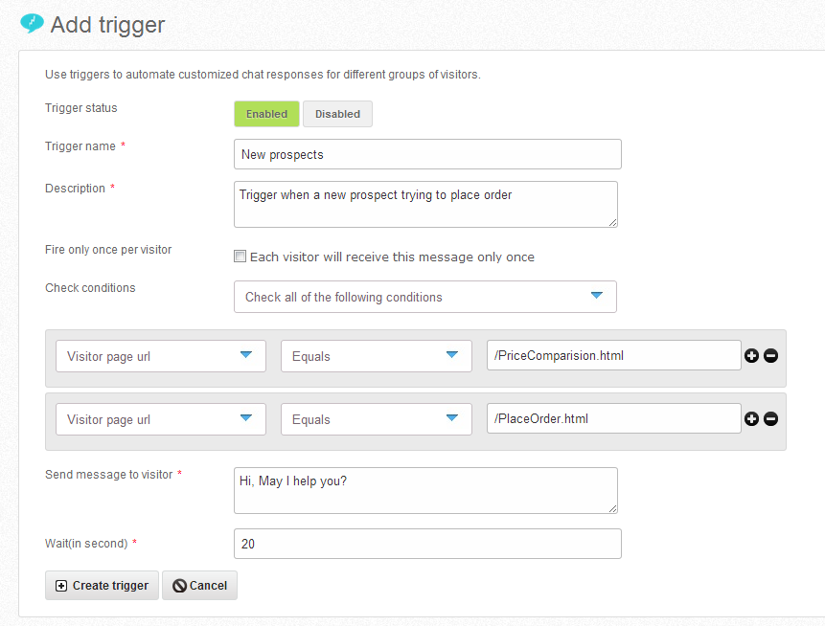Add condition after PriceComparision.html row
825x626 pixels.
coord(751,356)
